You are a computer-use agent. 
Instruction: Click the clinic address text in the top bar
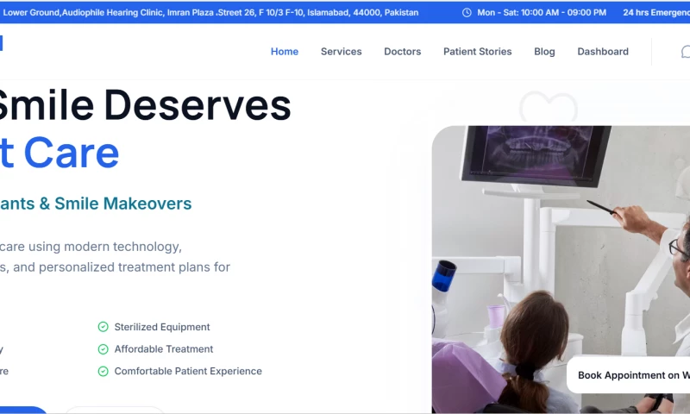click(210, 13)
